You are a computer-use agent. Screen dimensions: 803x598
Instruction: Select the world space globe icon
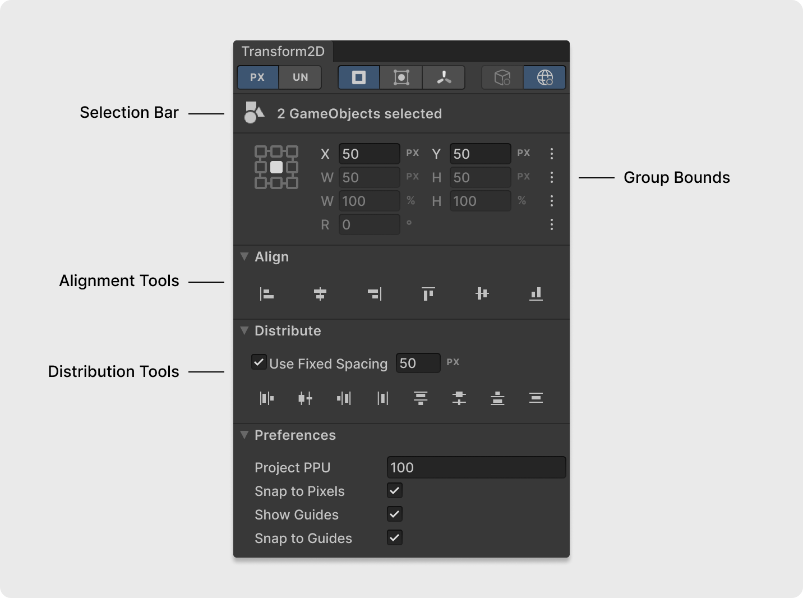point(544,77)
